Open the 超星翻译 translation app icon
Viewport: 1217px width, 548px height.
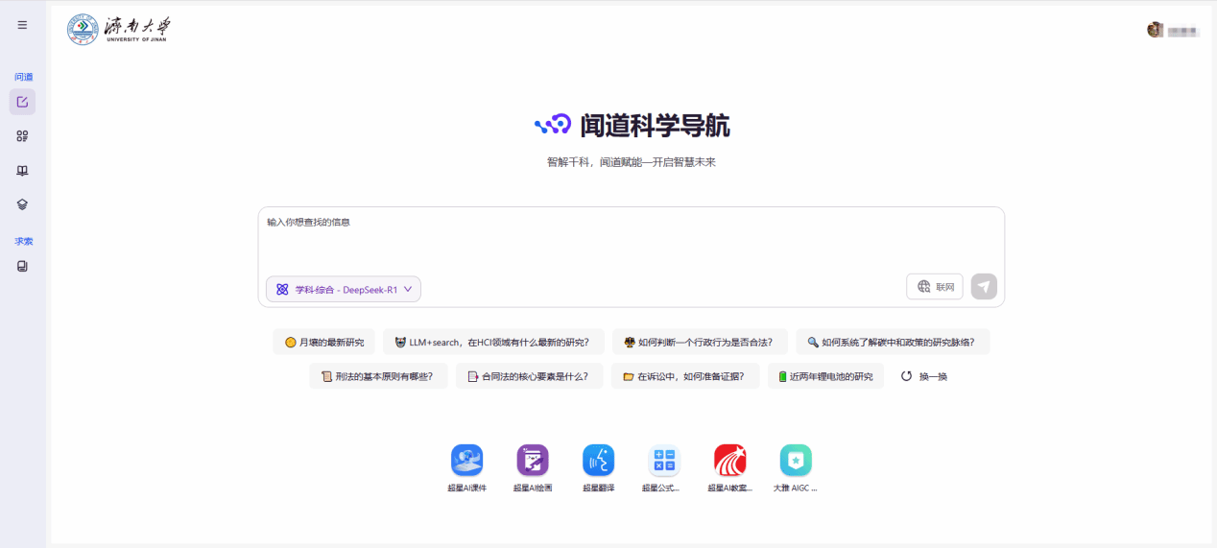click(x=598, y=461)
